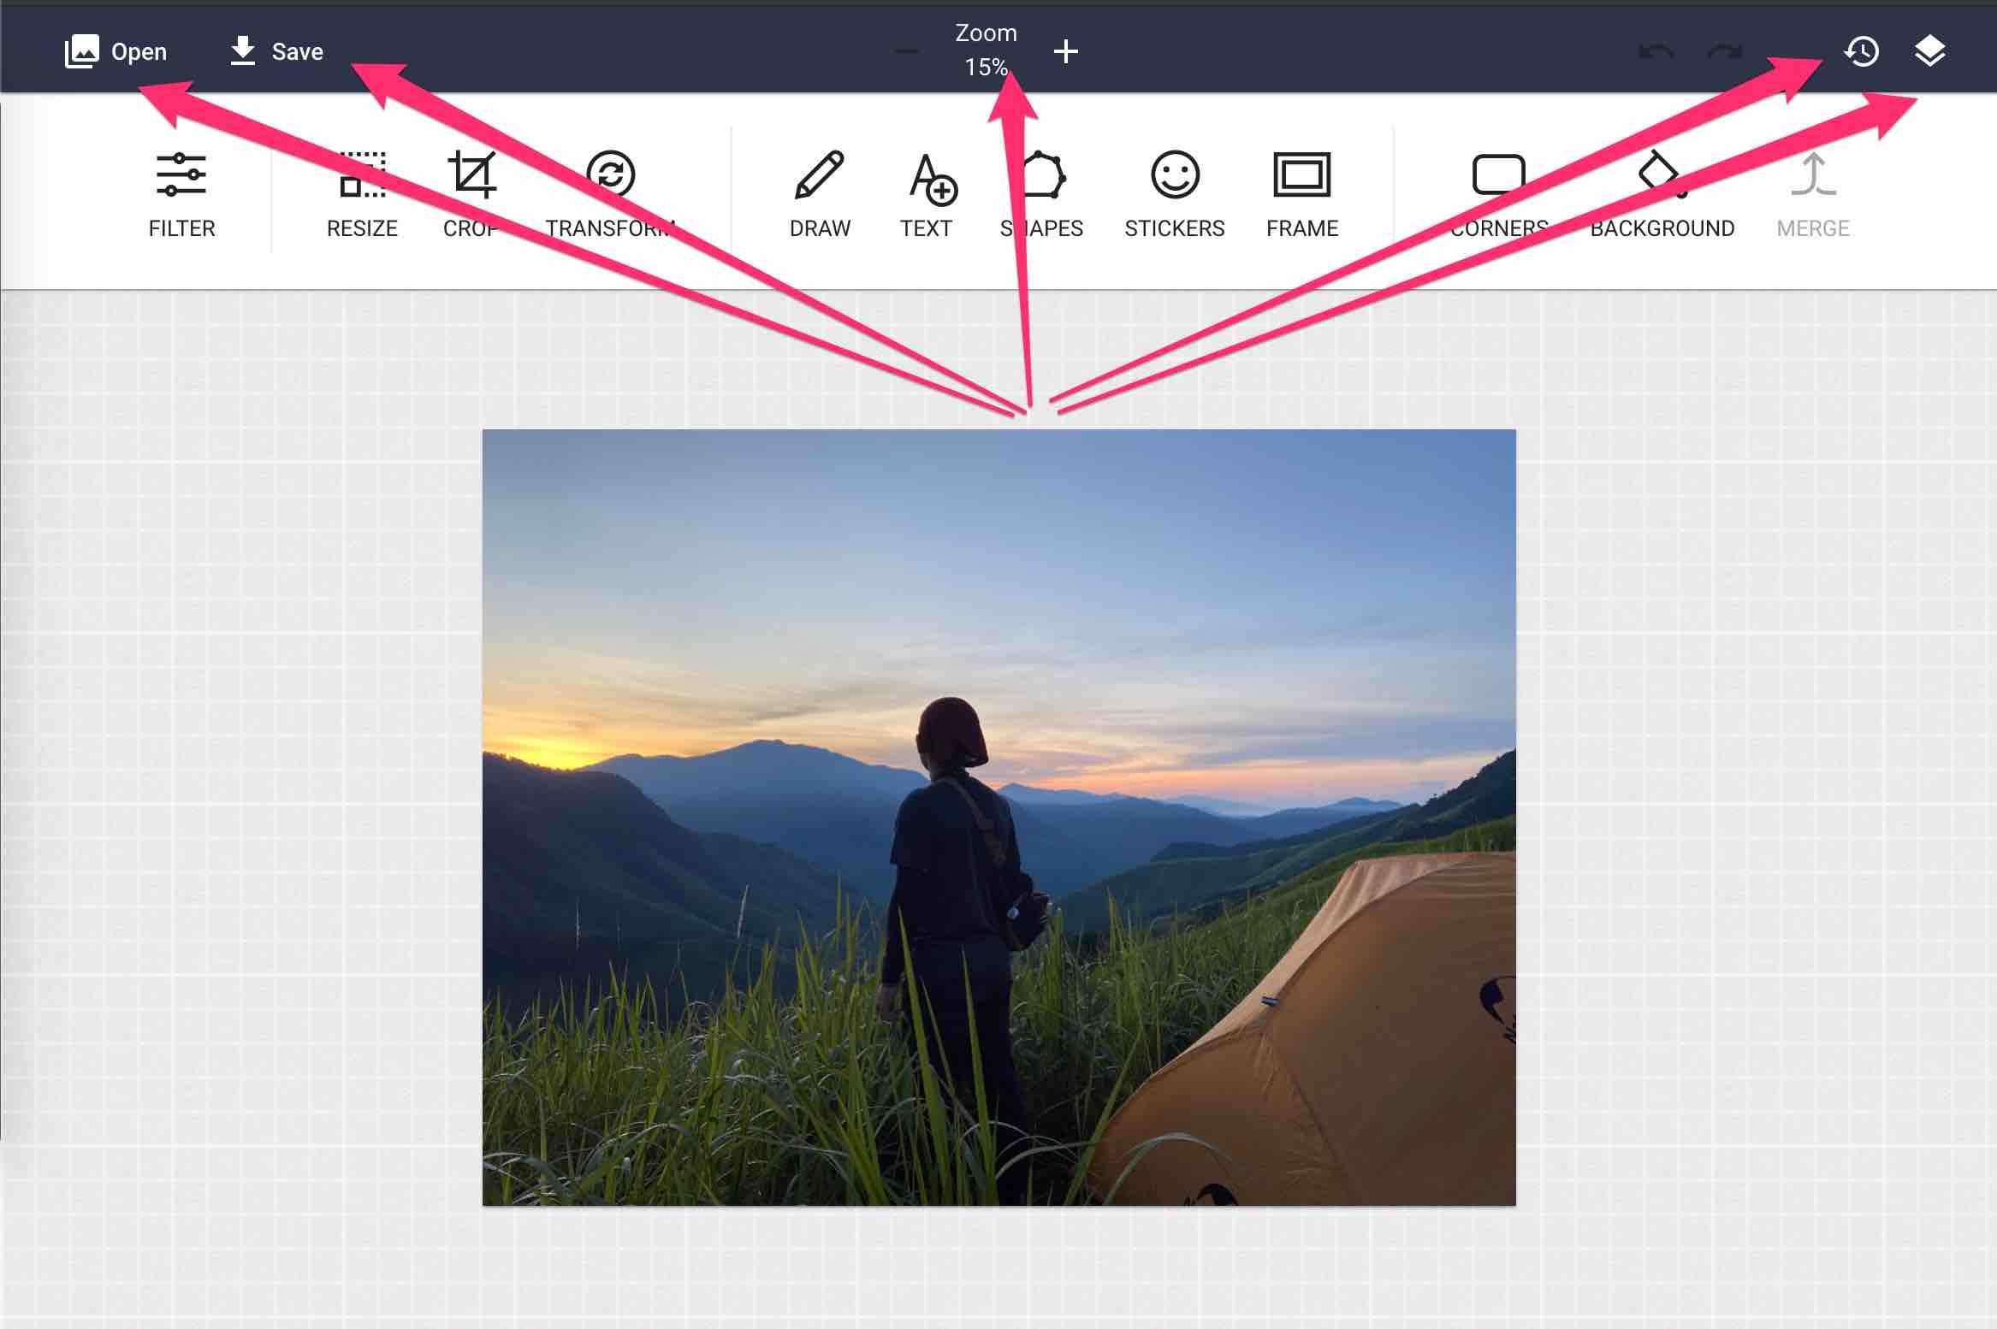
Task: Open the Transform tool
Action: (x=611, y=196)
